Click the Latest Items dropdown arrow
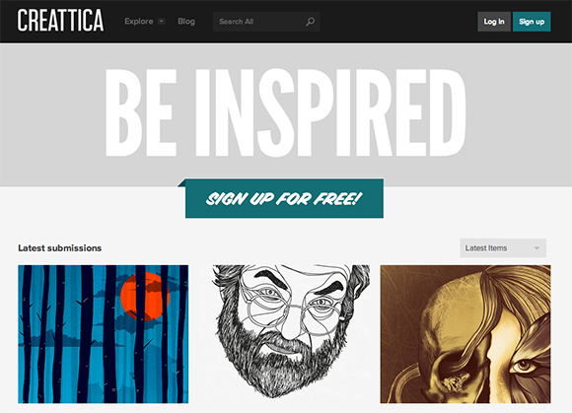This screenshot has width=572, height=413. point(536,248)
